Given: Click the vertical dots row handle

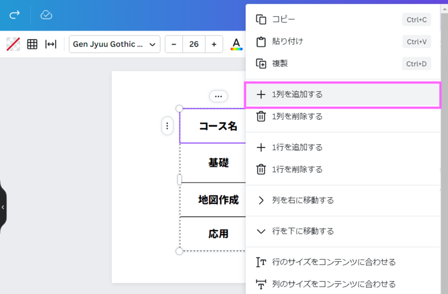Looking at the screenshot, I should click(167, 126).
